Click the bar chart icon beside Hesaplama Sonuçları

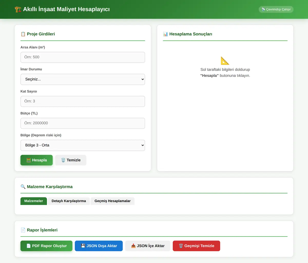tap(166, 34)
